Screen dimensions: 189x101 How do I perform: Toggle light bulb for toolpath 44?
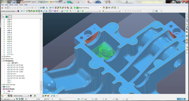[x=7, y=28]
